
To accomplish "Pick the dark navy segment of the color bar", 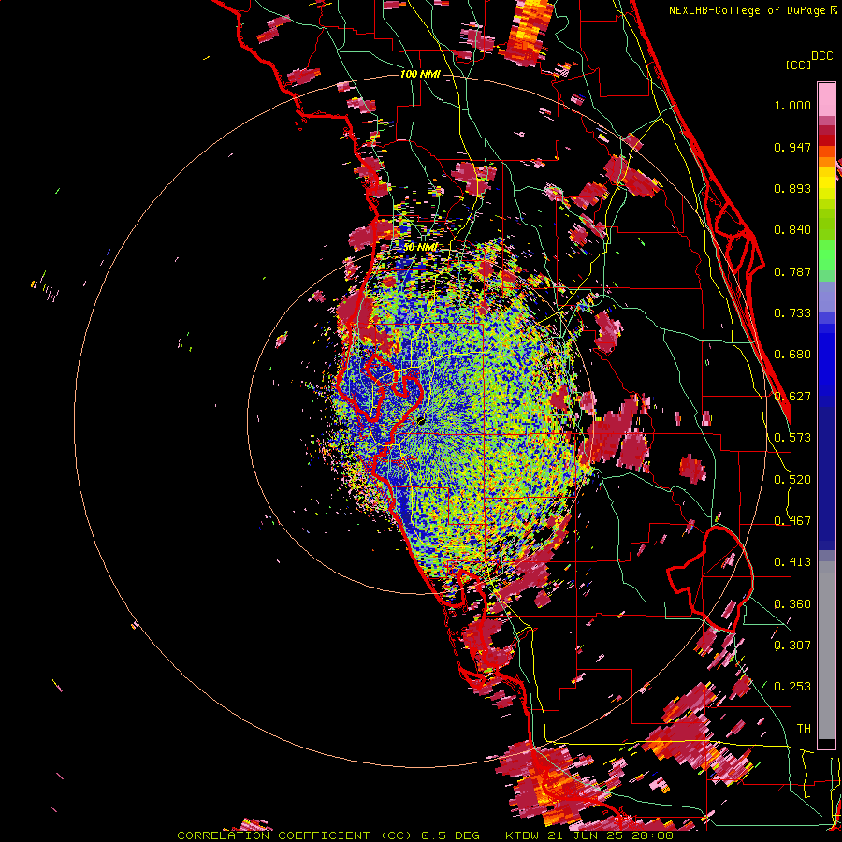I will [826, 478].
